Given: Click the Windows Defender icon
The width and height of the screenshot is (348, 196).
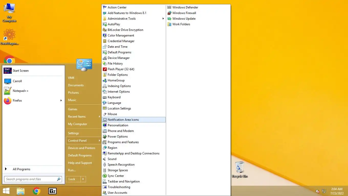Looking at the screenshot, I should (x=169, y=7).
